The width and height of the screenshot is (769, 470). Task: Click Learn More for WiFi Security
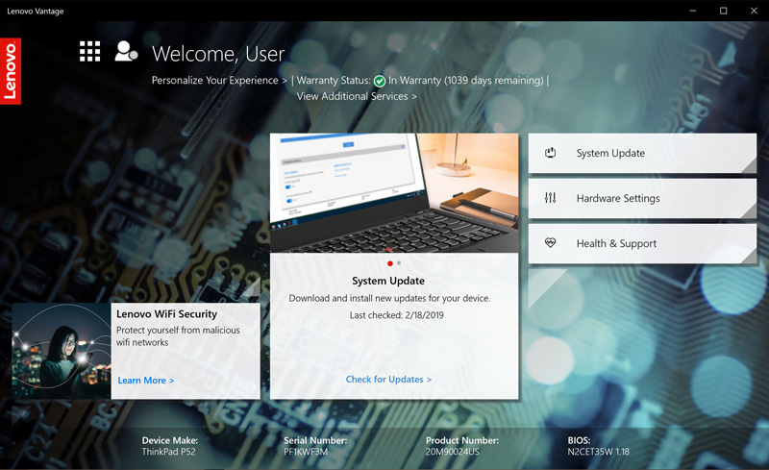146,381
